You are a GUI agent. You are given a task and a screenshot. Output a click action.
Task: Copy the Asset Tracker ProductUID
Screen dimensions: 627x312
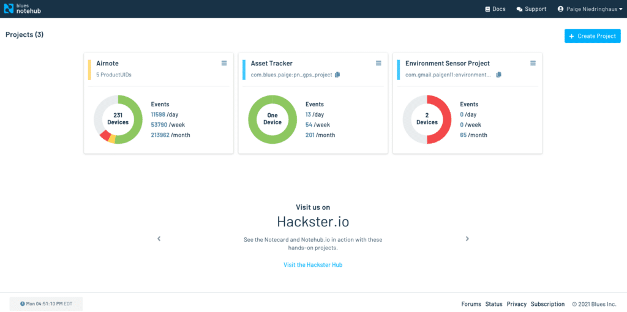pos(337,75)
